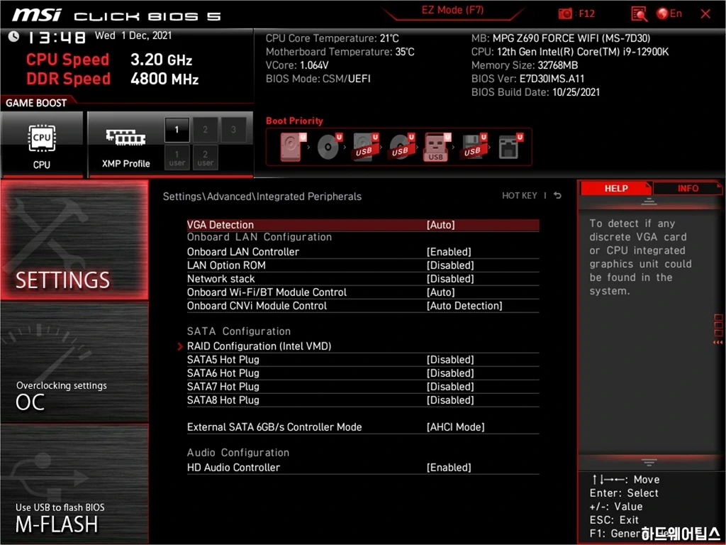Enable XMP profile 3
The width and height of the screenshot is (726, 545).
pos(233,130)
